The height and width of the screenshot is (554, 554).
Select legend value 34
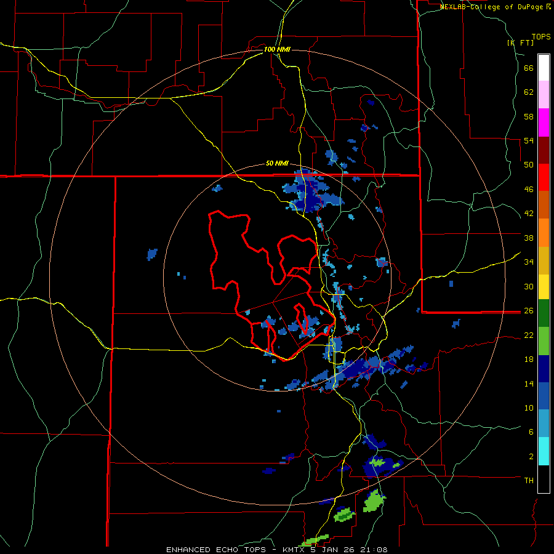[529, 262]
